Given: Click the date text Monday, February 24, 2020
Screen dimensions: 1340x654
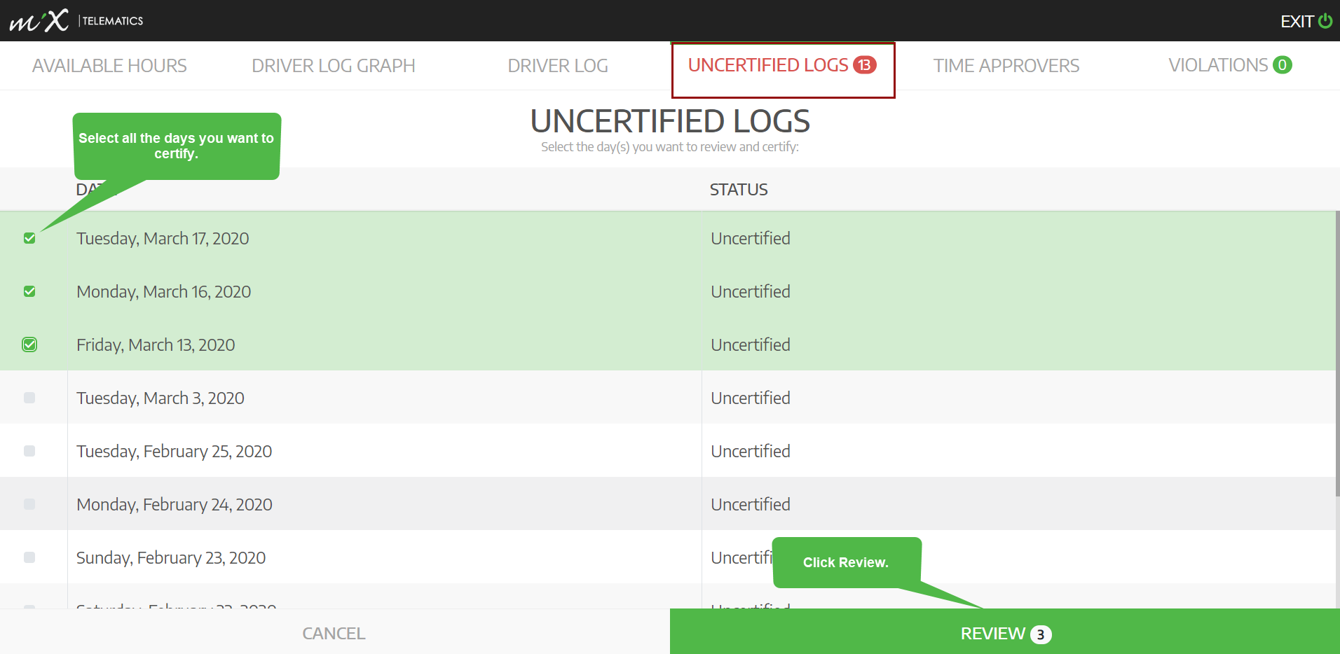Looking at the screenshot, I should pyautogui.click(x=175, y=505).
